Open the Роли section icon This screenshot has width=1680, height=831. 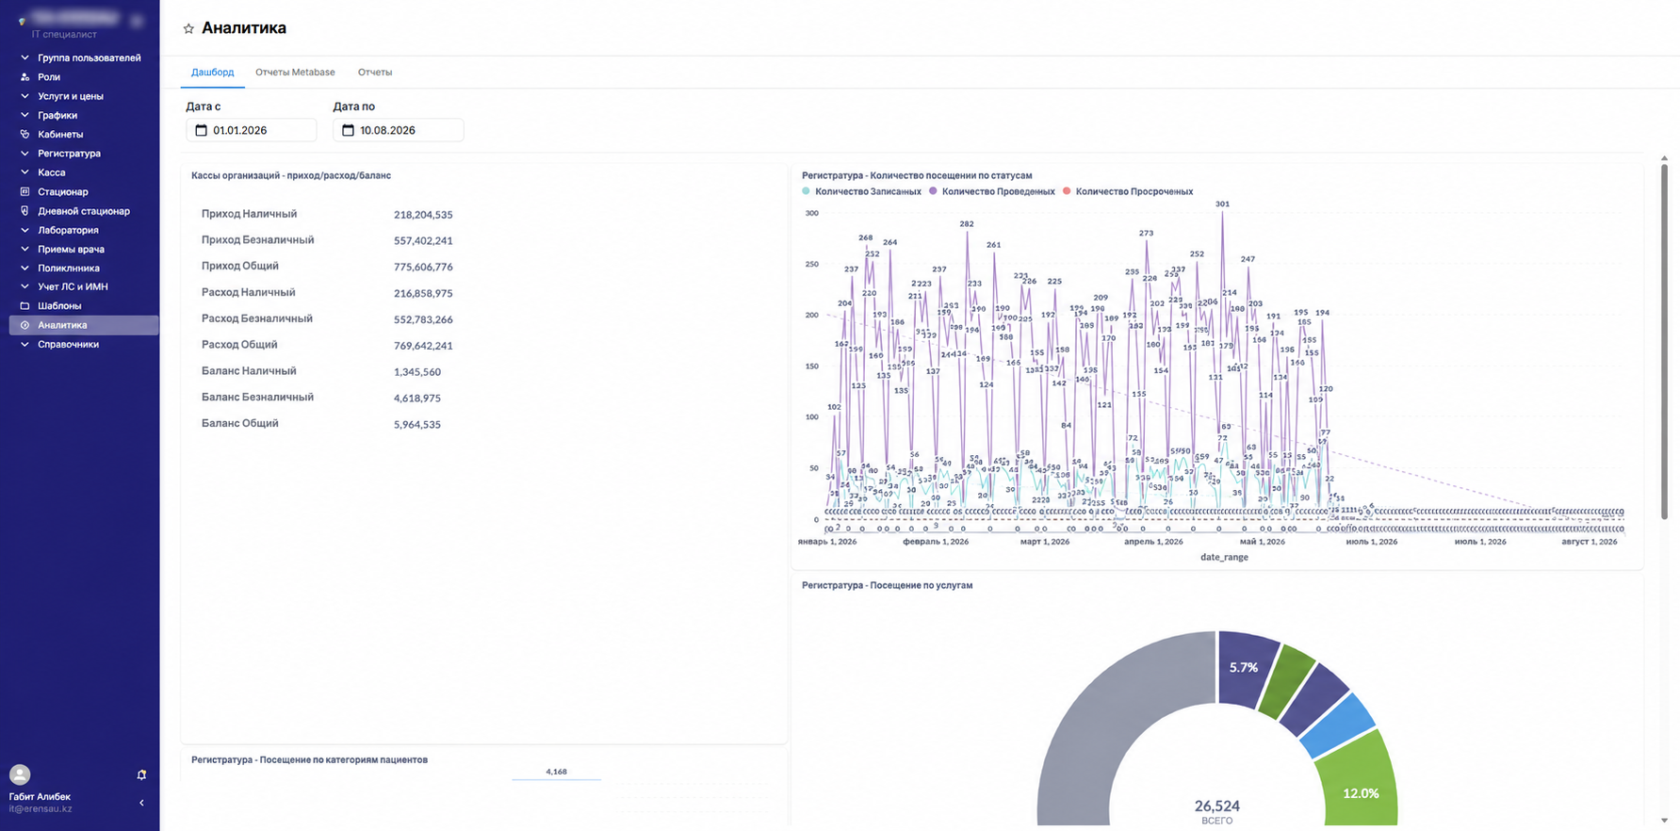[24, 77]
